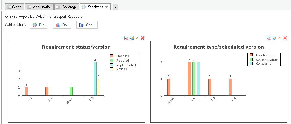
Task: Add a new tab with plus button
Action: point(115,7)
